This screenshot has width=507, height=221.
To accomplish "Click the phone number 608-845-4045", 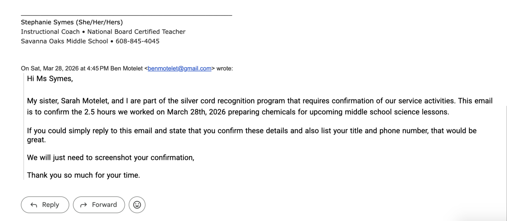I will (x=137, y=41).
